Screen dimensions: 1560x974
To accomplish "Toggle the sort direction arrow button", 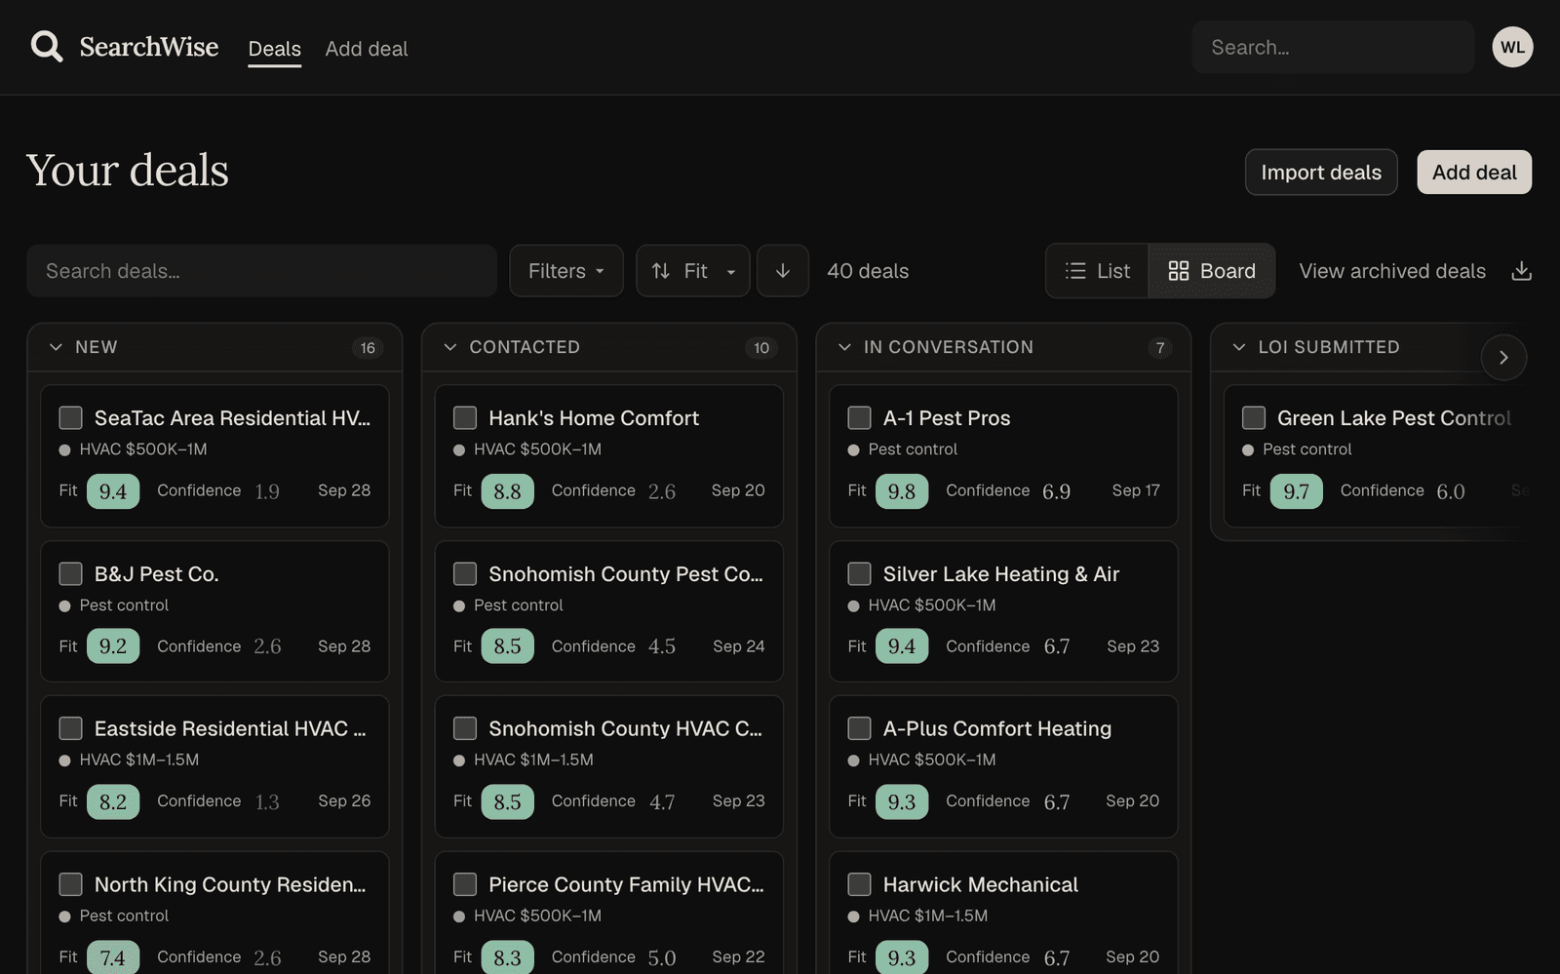I will click(783, 271).
